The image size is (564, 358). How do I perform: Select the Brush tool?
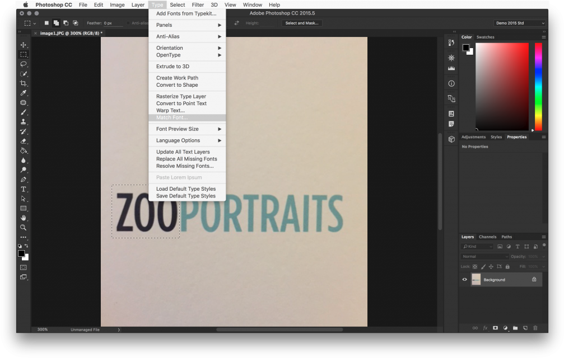[x=24, y=112]
